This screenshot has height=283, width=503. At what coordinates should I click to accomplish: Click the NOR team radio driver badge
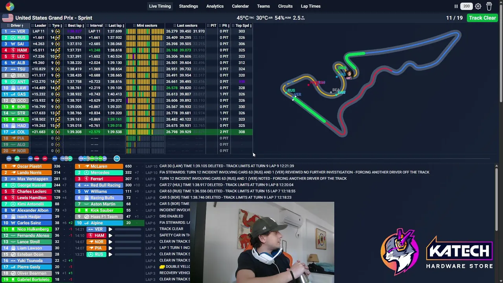click(x=96, y=242)
